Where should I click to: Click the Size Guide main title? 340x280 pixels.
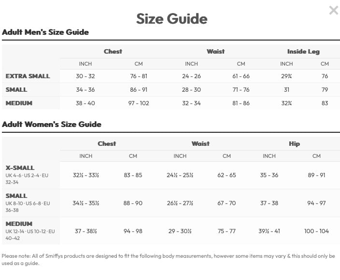(x=172, y=19)
